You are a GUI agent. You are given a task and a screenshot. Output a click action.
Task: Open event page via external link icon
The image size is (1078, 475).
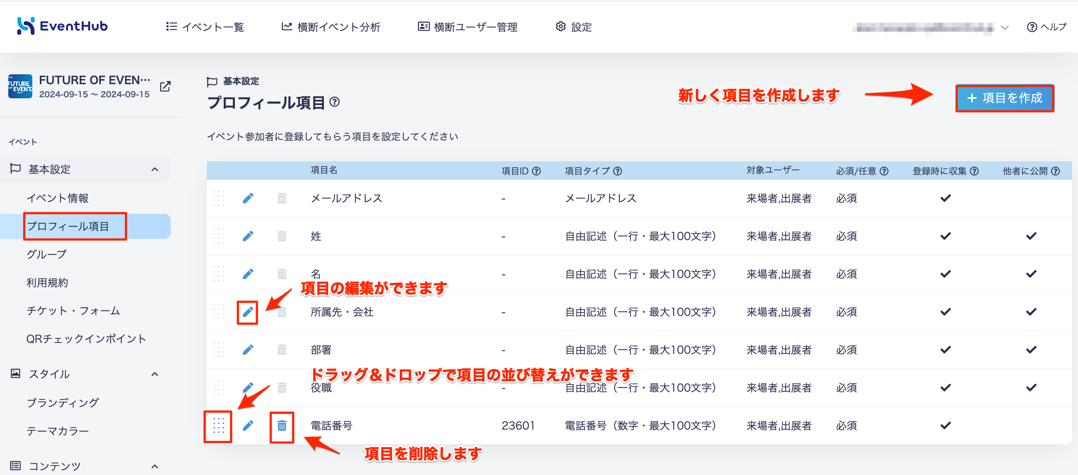click(165, 86)
